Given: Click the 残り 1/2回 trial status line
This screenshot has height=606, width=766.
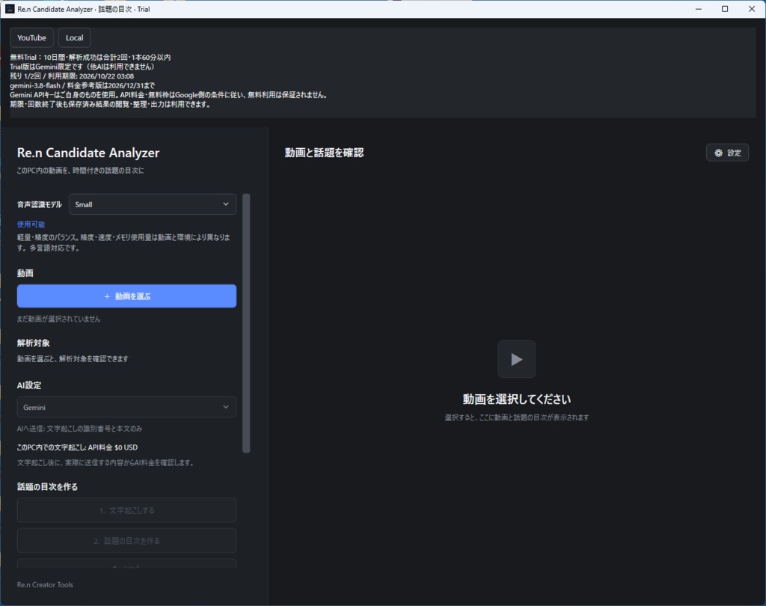Looking at the screenshot, I should (x=72, y=76).
